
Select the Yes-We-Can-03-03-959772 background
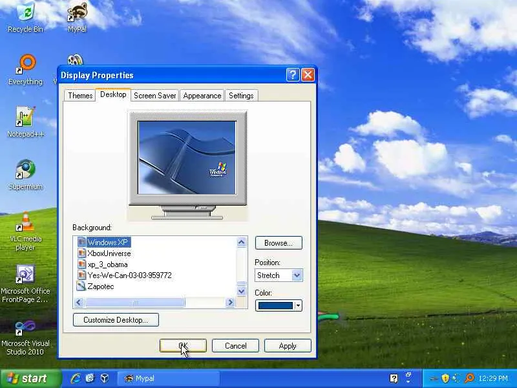tap(124, 275)
